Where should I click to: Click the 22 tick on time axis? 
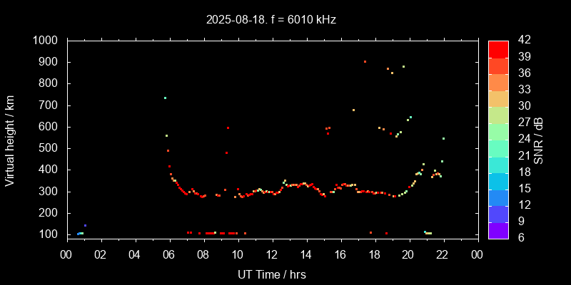tap(443, 253)
